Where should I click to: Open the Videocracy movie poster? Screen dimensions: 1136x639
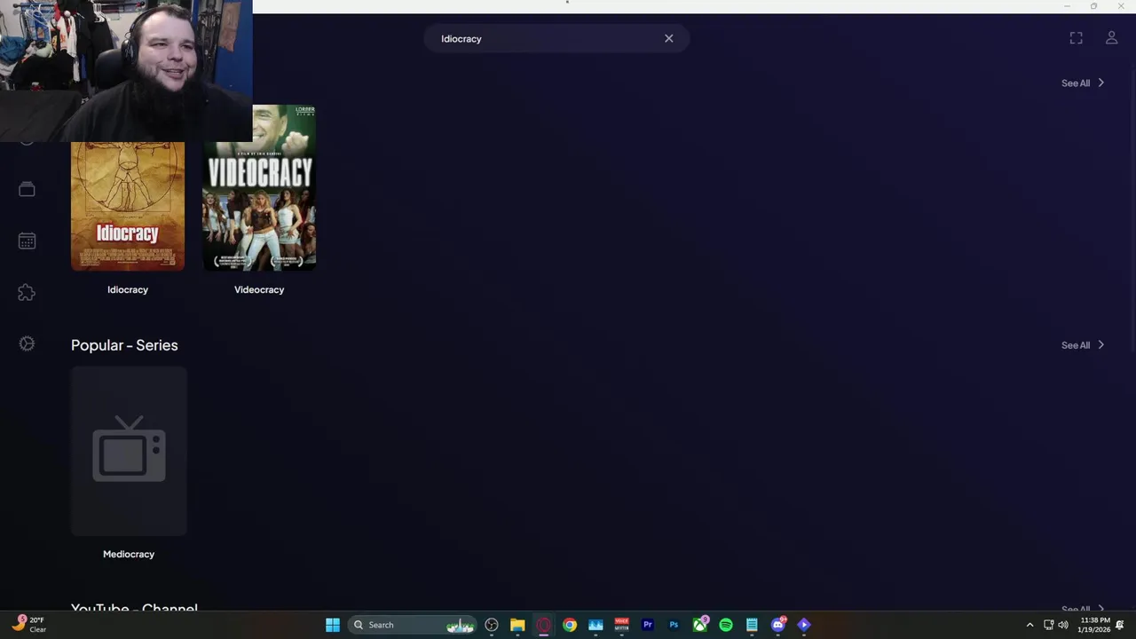[x=259, y=187]
